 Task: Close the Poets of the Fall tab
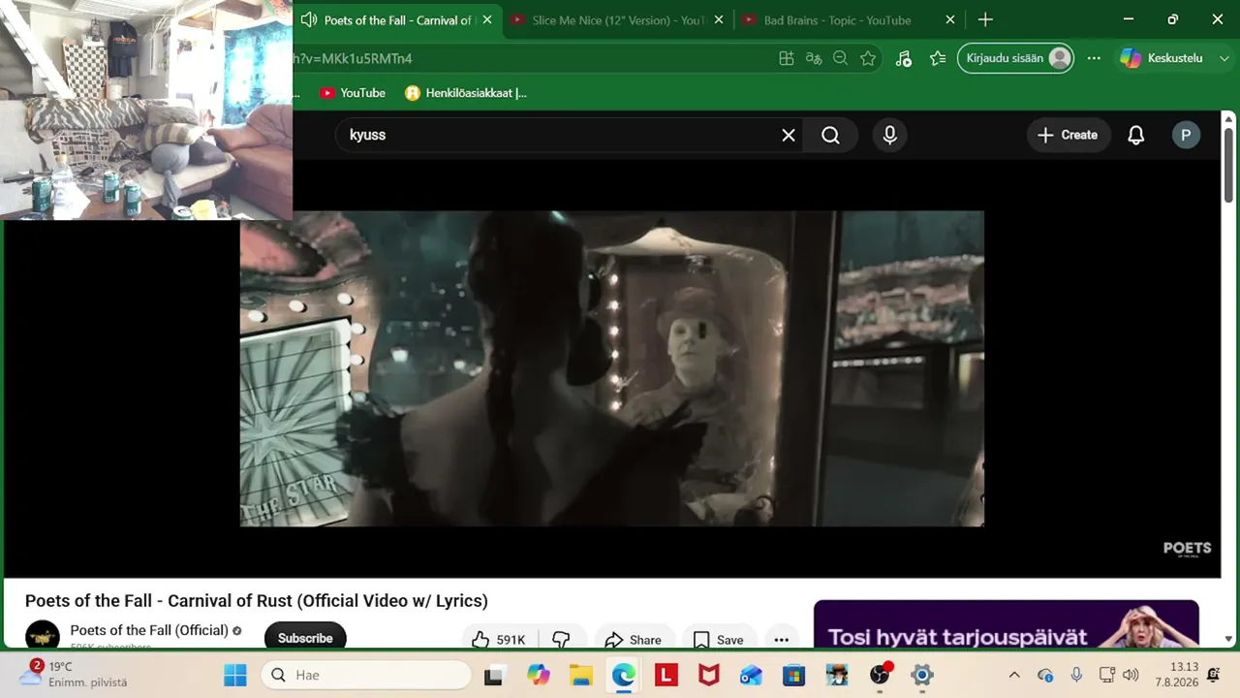(487, 20)
